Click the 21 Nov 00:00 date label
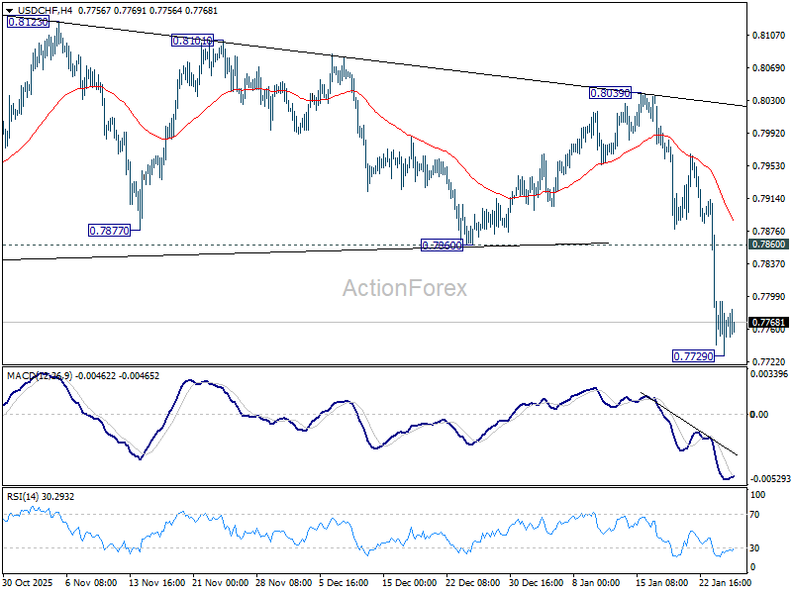The height and width of the screenshot is (594, 792). pyautogui.click(x=220, y=582)
